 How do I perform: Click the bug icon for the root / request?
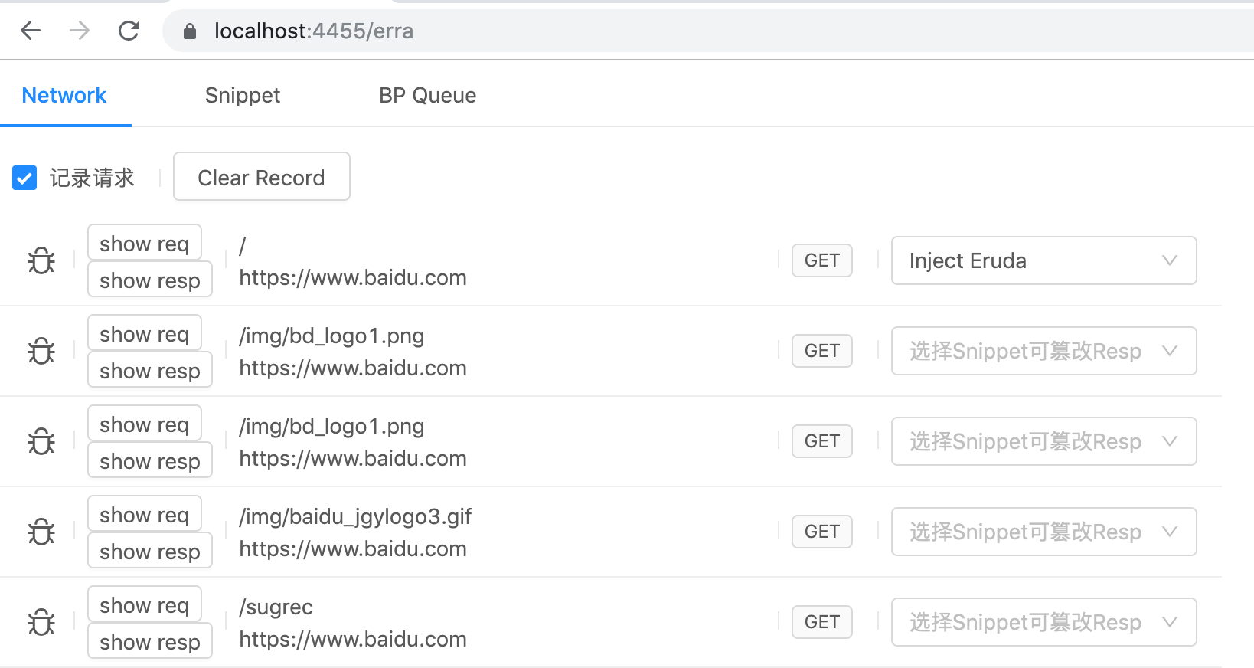tap(41, 260)
